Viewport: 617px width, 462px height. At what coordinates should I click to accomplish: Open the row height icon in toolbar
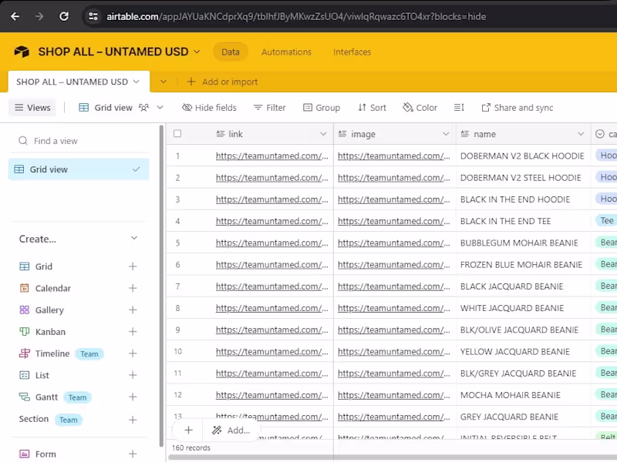[459, 108]
